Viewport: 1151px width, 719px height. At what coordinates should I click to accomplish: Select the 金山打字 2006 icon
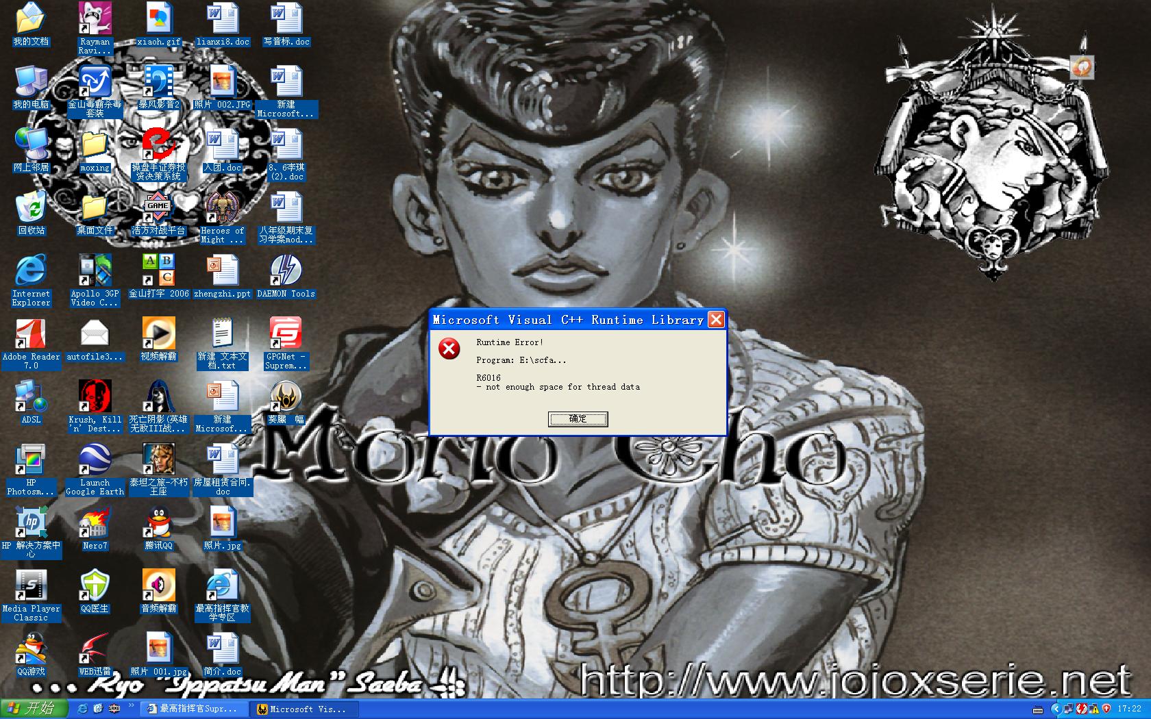point(158,277)
